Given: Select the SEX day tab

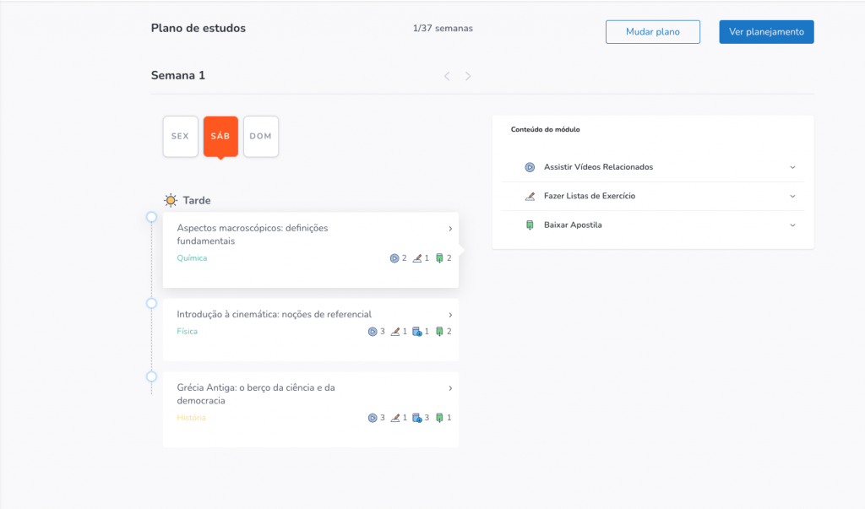Looking at the screenshot, I should coord(181,136).
